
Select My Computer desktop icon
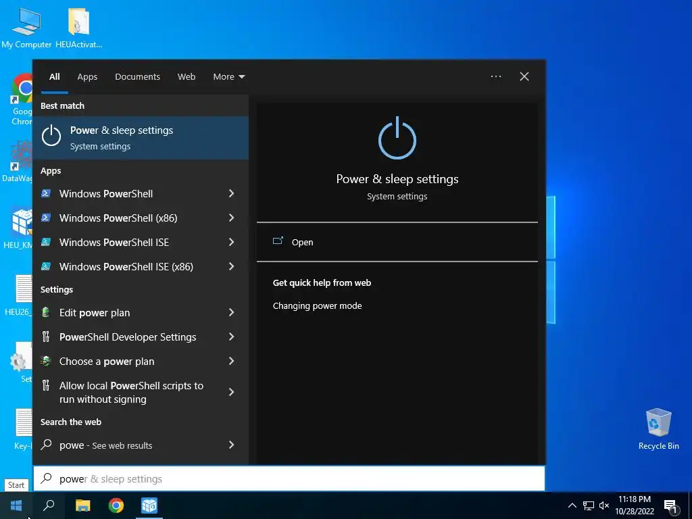[26, 27]
